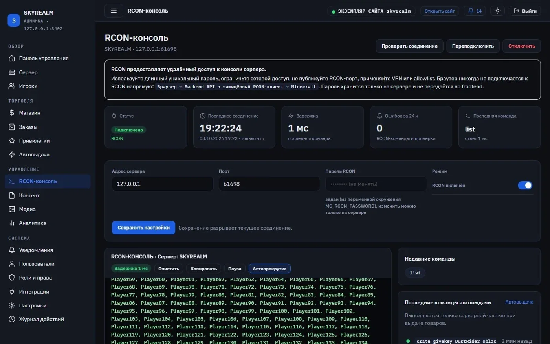Image resolution: width=550 pixels, height=344 pixels.
Task: Click Проверить соединение button
Action: tap(409, 46)
